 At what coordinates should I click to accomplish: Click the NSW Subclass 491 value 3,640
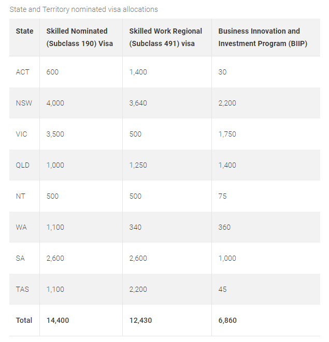pyautogui.click(x=138, y=103)
